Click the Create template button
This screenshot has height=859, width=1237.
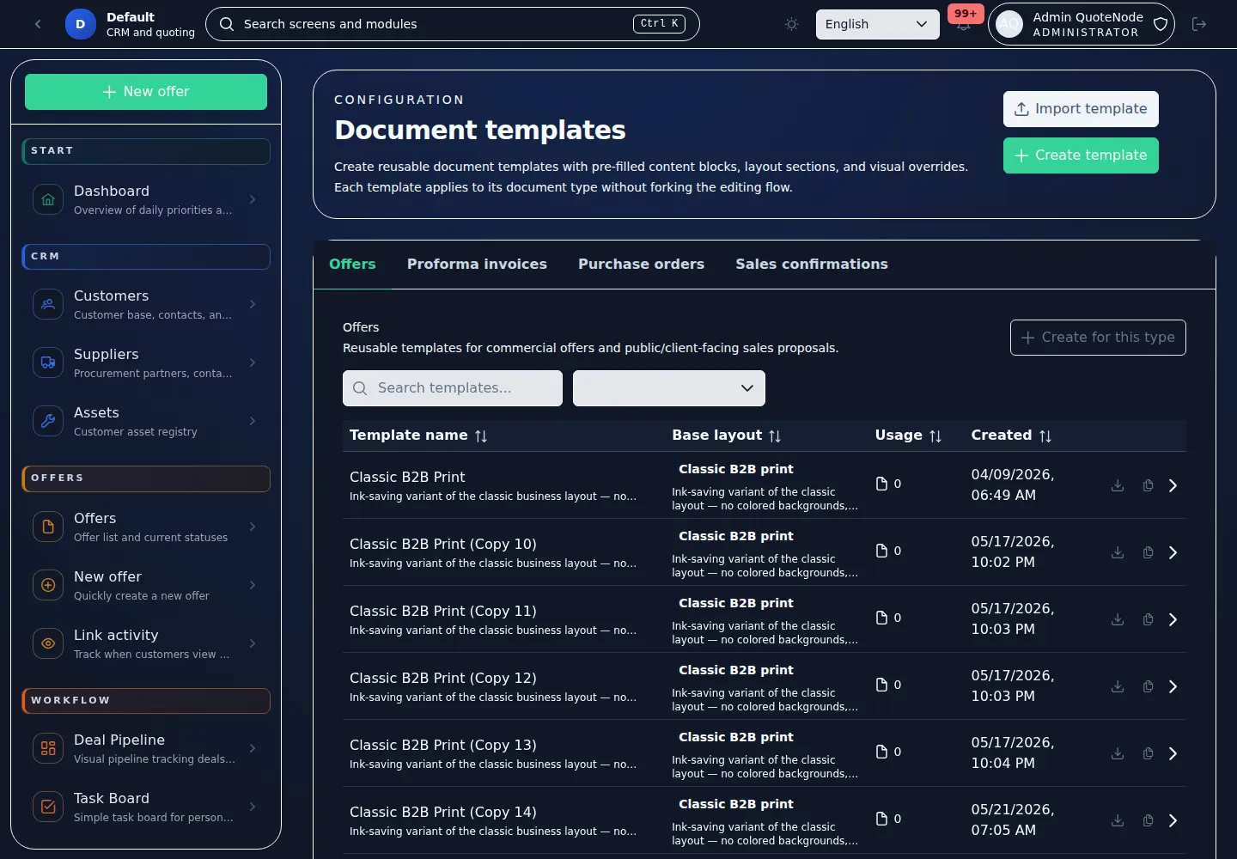(1081, 155)
